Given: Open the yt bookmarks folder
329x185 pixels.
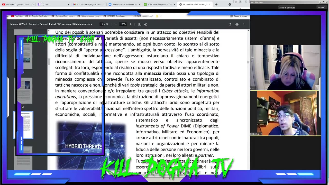Looking at the screenshot, I should click(159, 16).
